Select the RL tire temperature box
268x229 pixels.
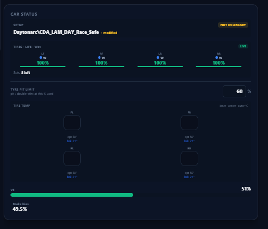pos(72,158)
